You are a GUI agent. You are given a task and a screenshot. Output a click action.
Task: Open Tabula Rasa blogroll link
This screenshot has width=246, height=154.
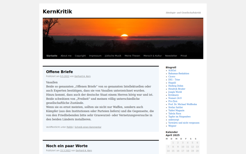175,113
